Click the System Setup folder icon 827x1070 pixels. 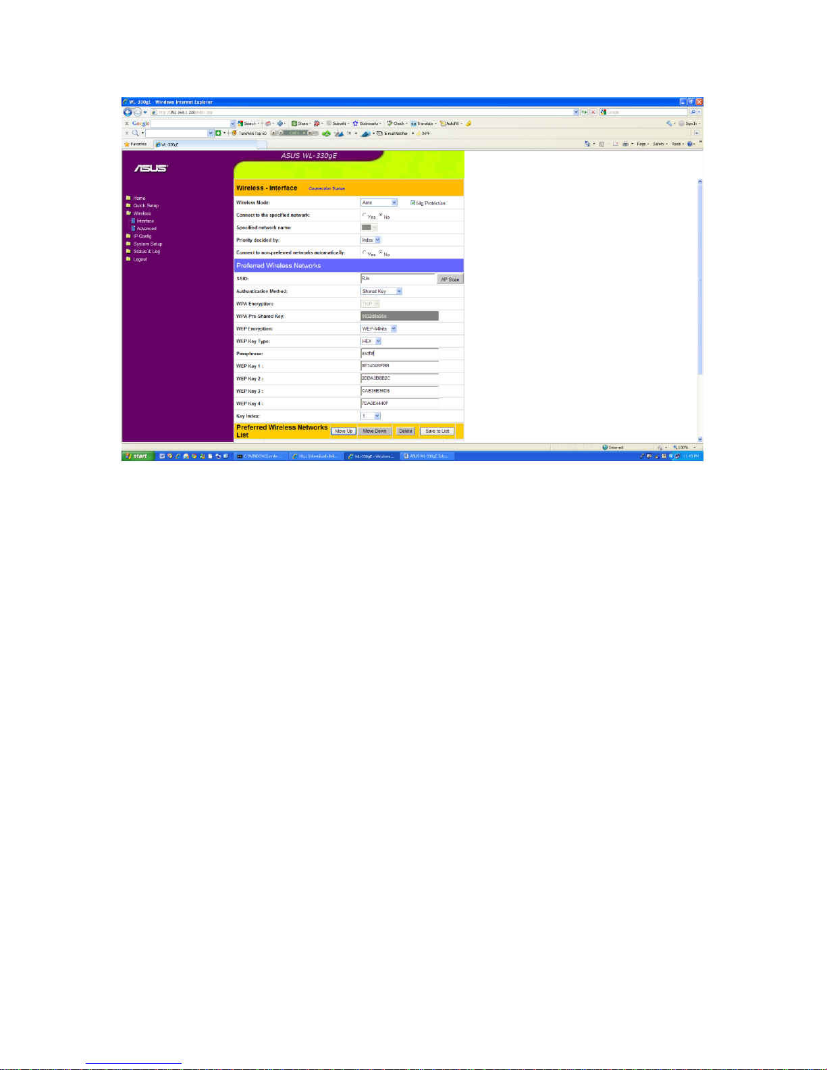pyautogui.click(x=128, y=244)
